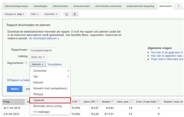Select the Dimensies tab
The width and height of the screenshot is (184, 117).
click(166, 6)
